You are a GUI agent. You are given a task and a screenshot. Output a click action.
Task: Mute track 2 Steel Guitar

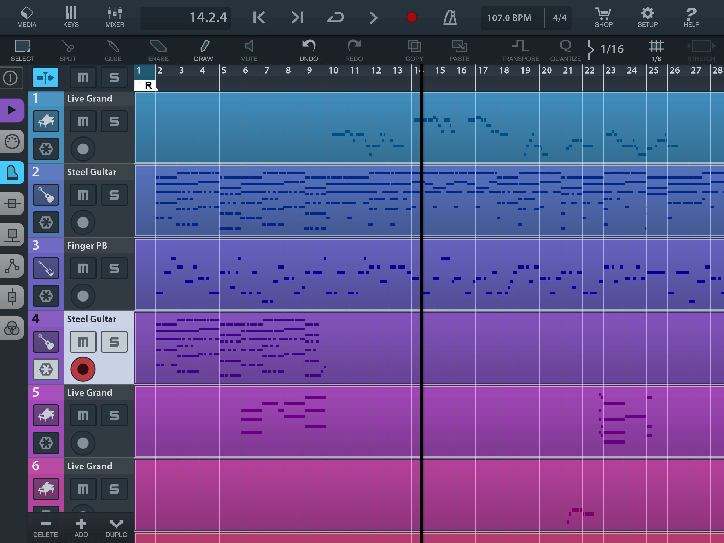(x=83, y=195)
